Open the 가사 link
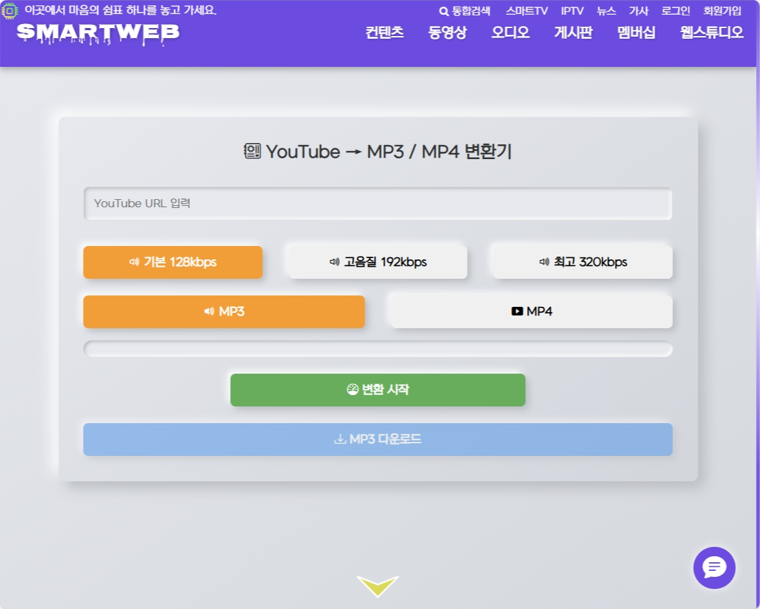The image size is (760, 609). point(639,11)
